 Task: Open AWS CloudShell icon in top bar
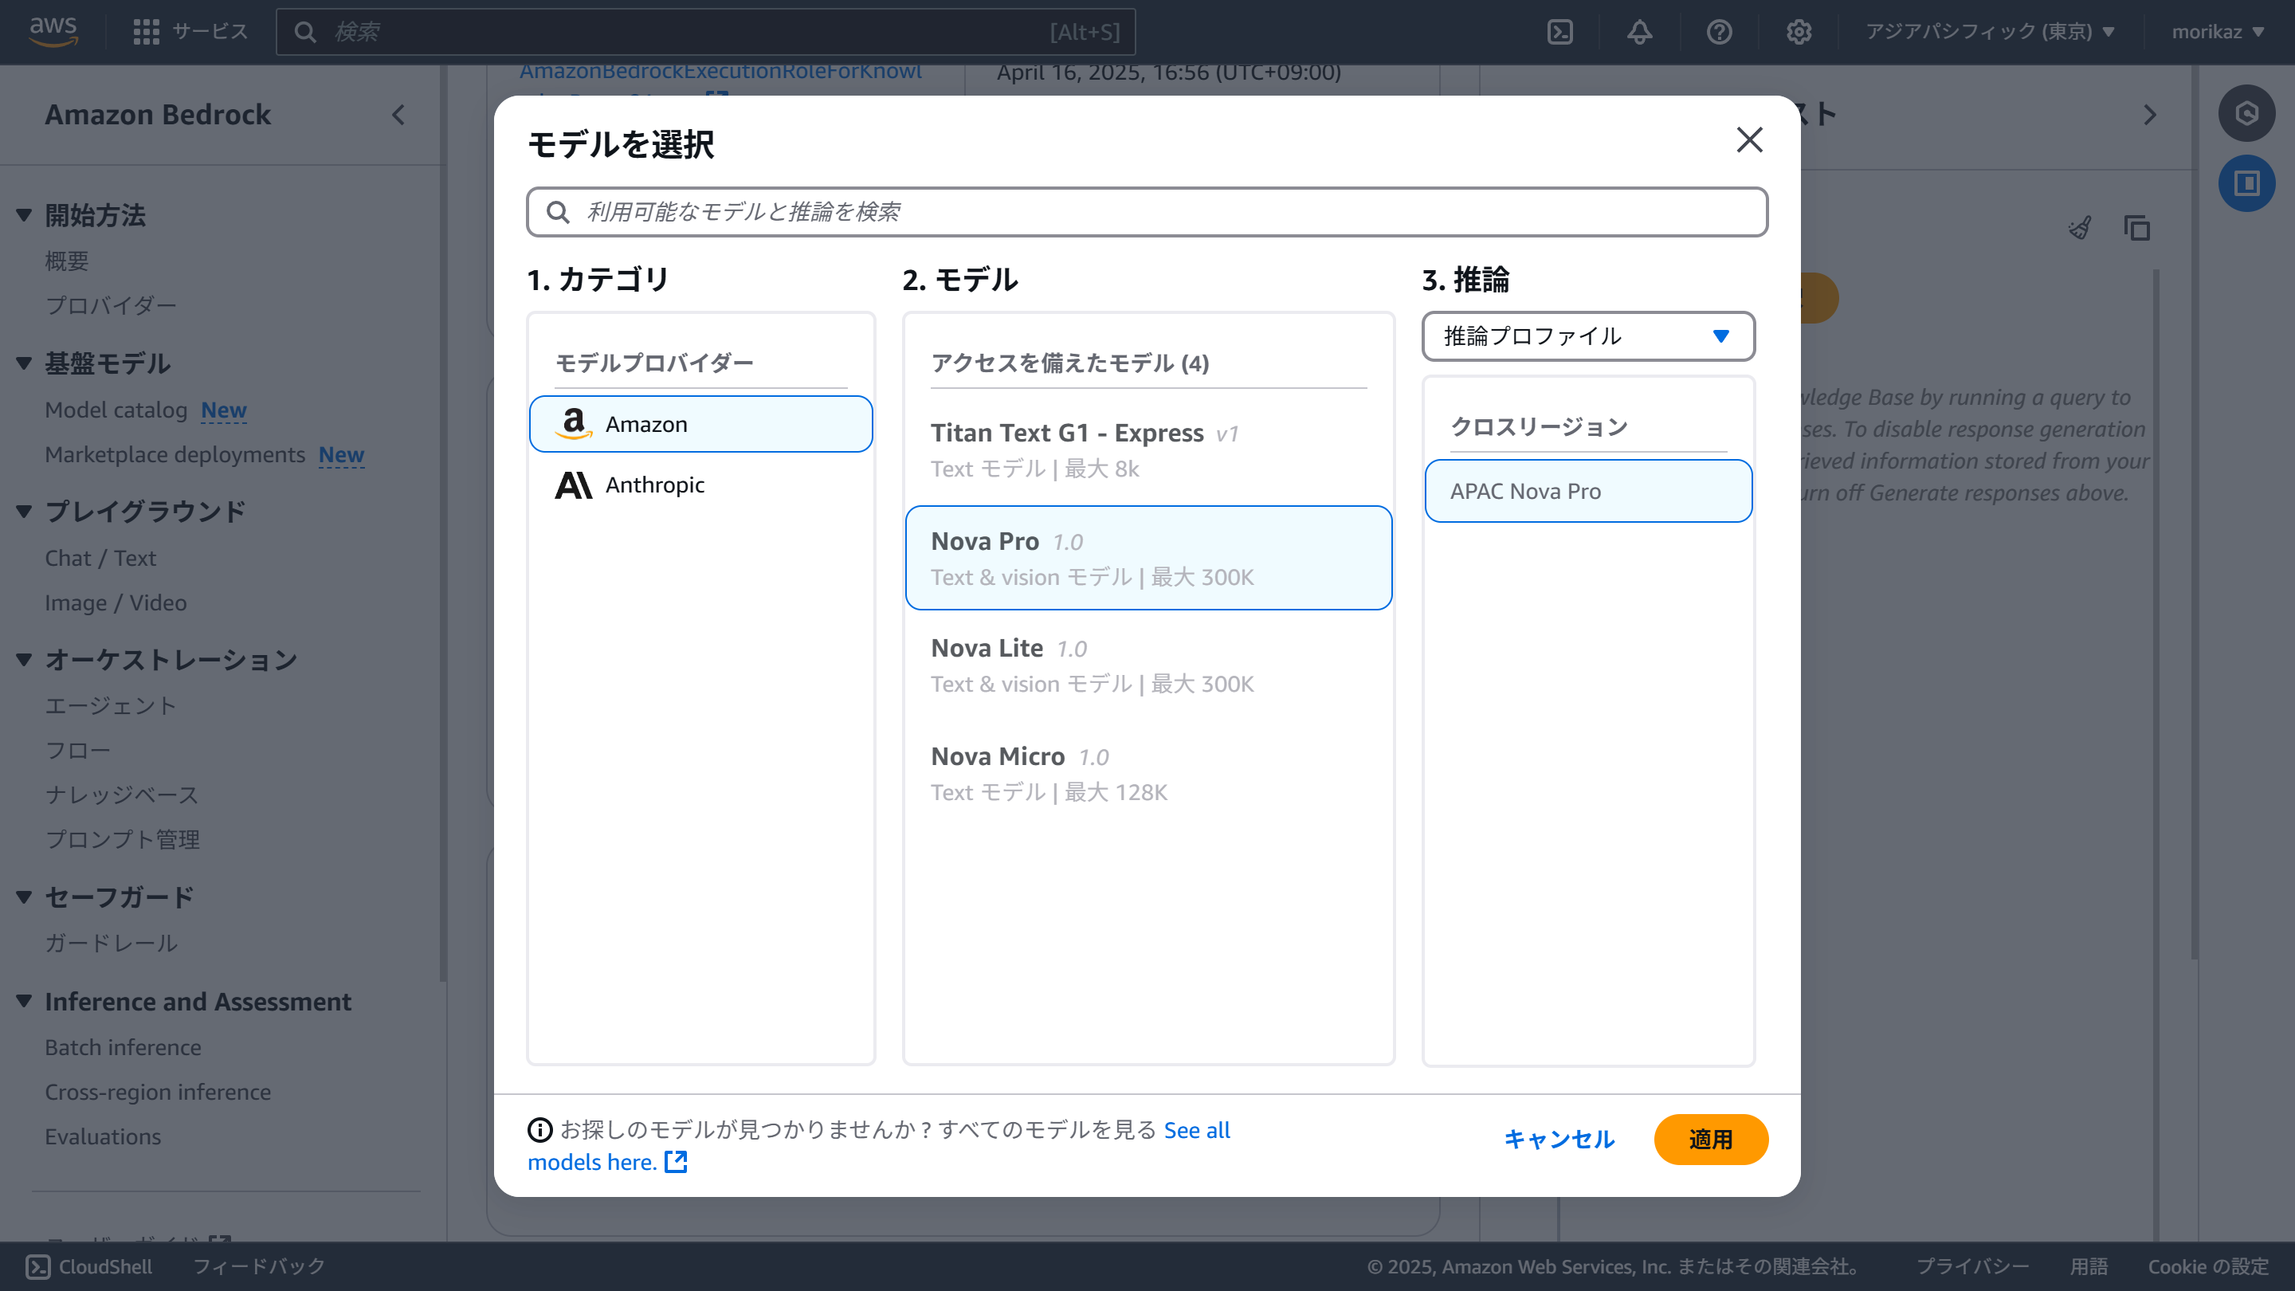pos(1559,32)
